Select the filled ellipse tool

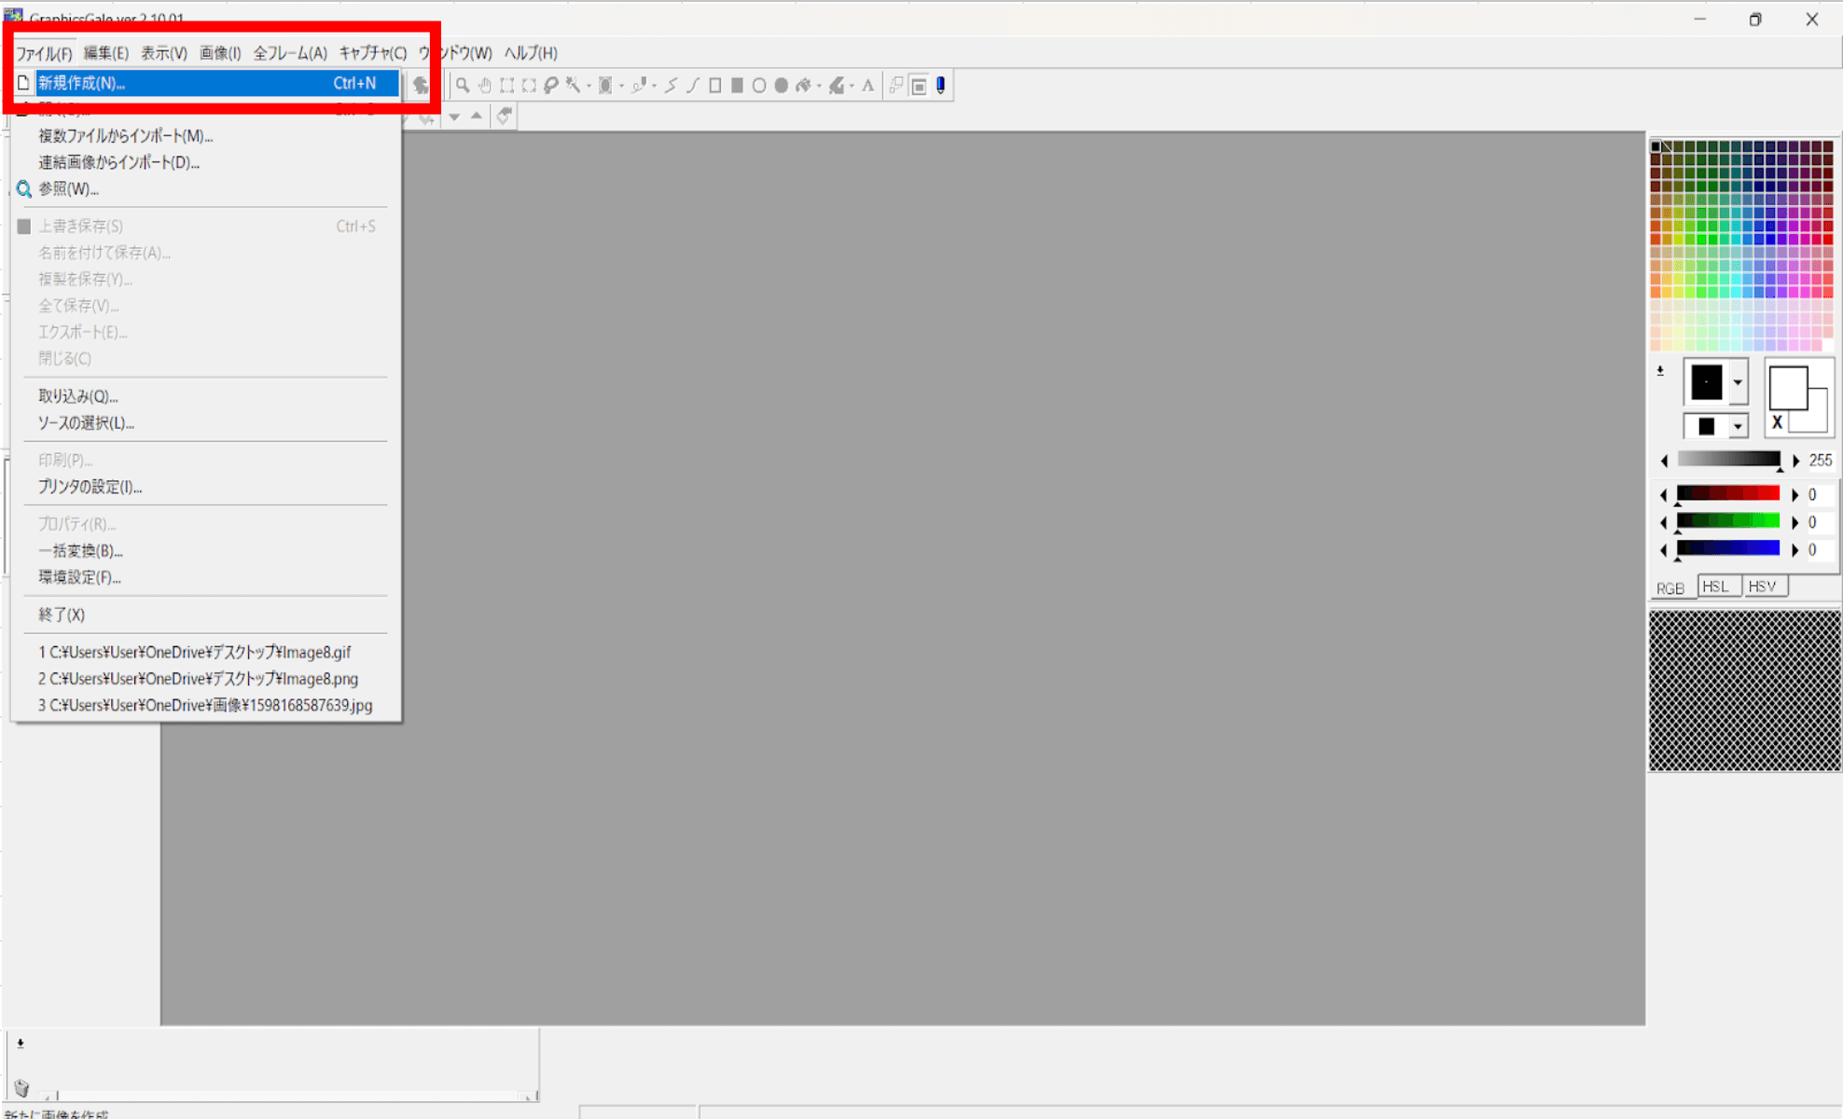[x=782, y=86]
